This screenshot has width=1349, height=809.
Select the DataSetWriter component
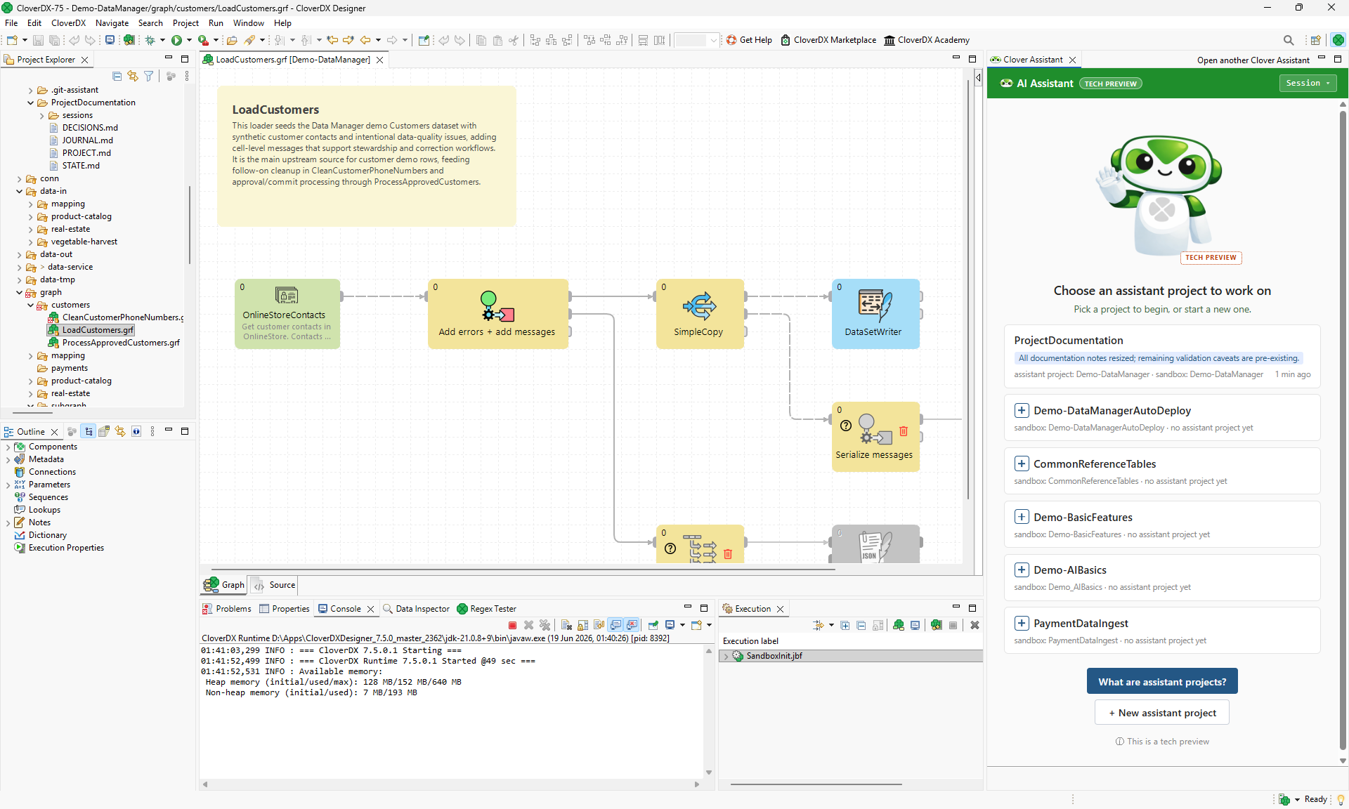tap(875, 314)
